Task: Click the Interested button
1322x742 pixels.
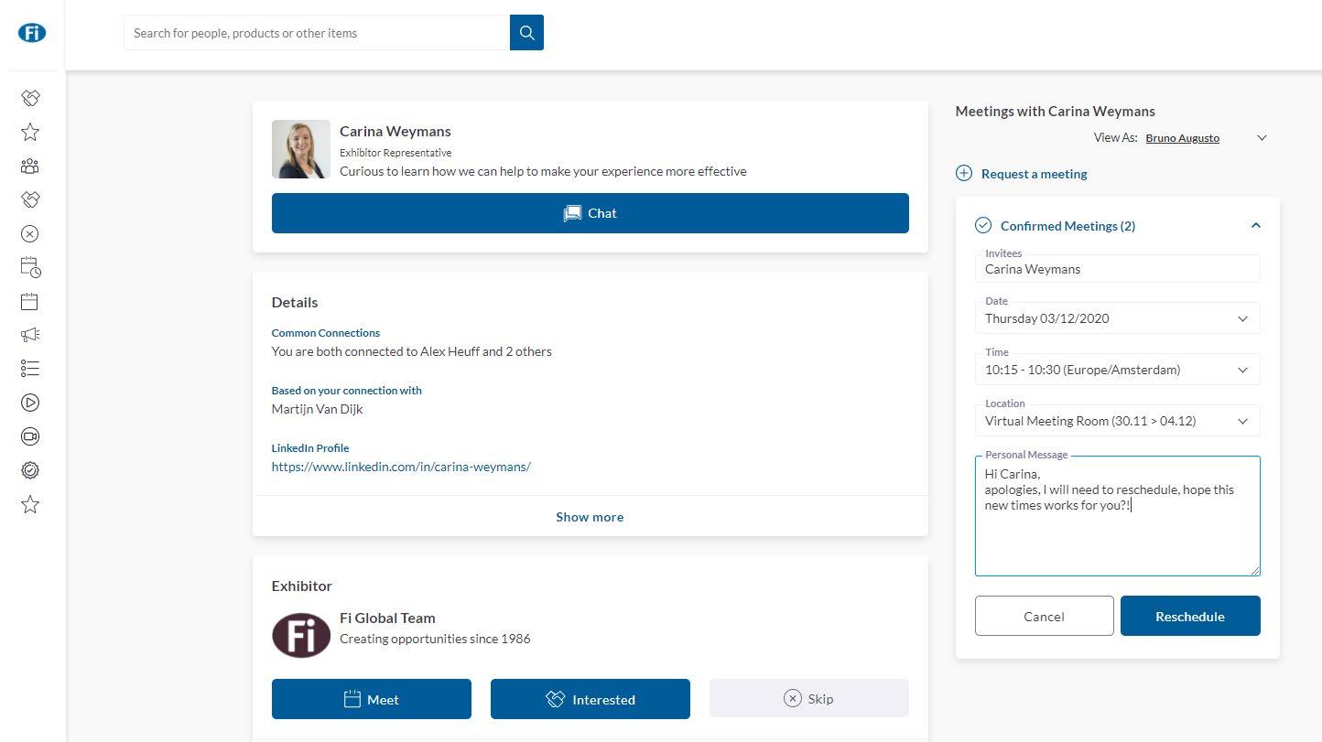Action: click(591, 699)
